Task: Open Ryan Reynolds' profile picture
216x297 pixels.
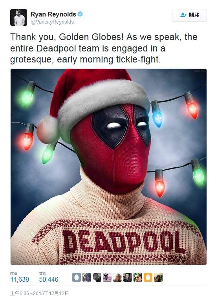Action: pyautogui.click(x=18, y=17)
